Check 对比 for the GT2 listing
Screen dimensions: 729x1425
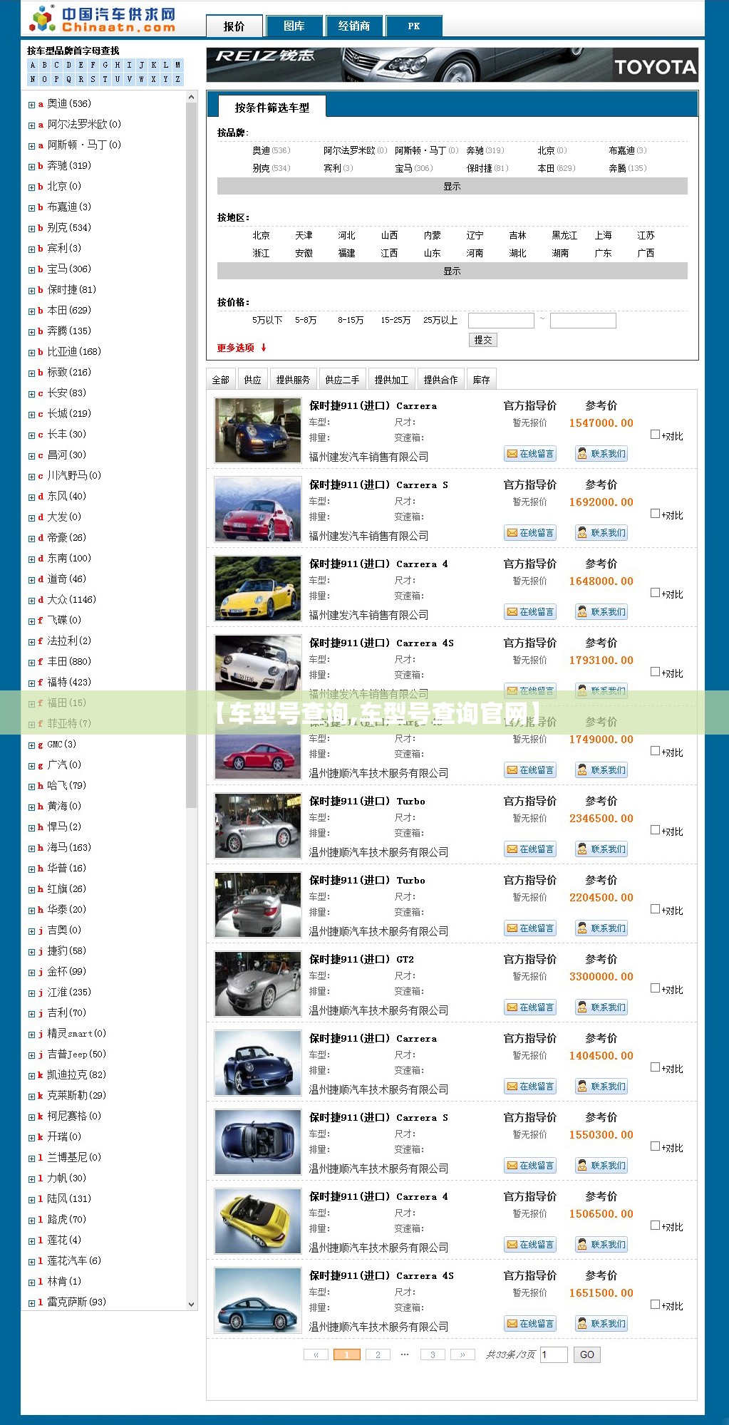(655, 988)
